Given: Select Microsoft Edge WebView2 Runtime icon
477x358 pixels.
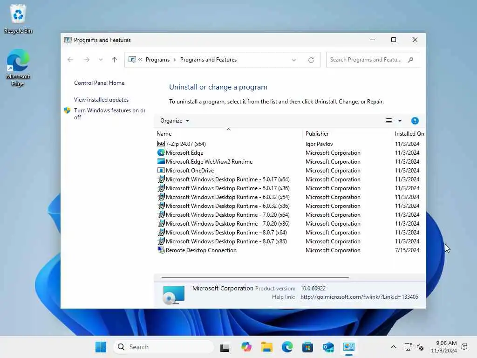Looking at the screenshot, I should point(161,161).
